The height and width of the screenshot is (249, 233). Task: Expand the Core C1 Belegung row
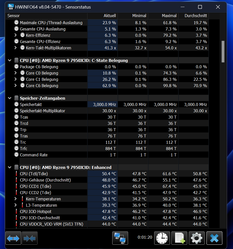point(15,79)
